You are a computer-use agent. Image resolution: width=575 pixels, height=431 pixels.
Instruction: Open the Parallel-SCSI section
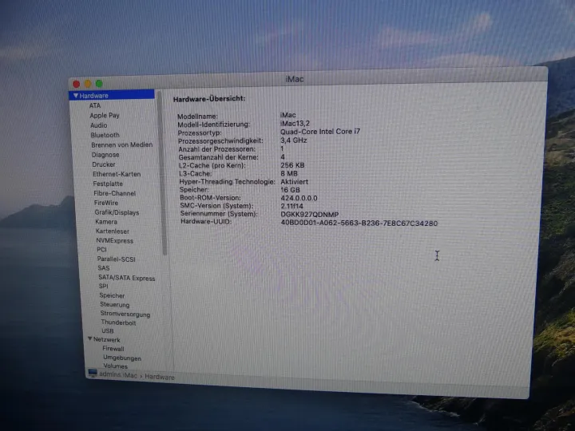pyautogui.click(x=117, y=259)
